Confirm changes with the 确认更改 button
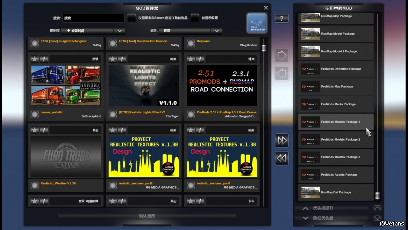Viewport: 408px width, 230px height. click(x=147, y=216)
